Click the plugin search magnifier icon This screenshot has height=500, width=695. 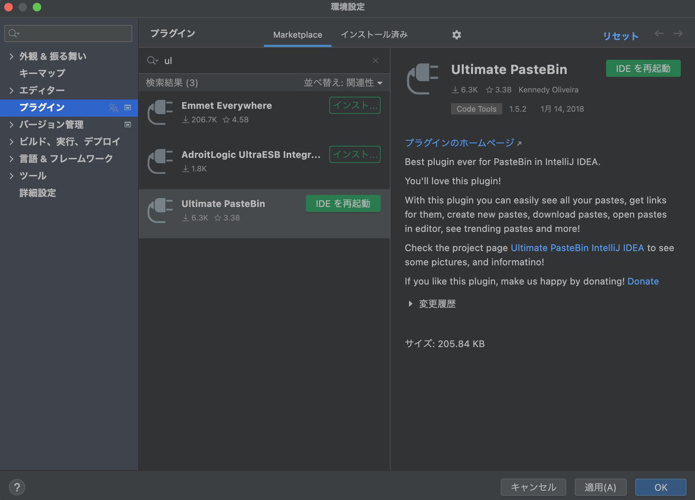[152, 60]
